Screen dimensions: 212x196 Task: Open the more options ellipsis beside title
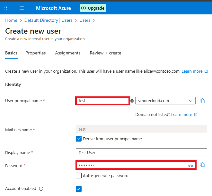pos(71,31)
